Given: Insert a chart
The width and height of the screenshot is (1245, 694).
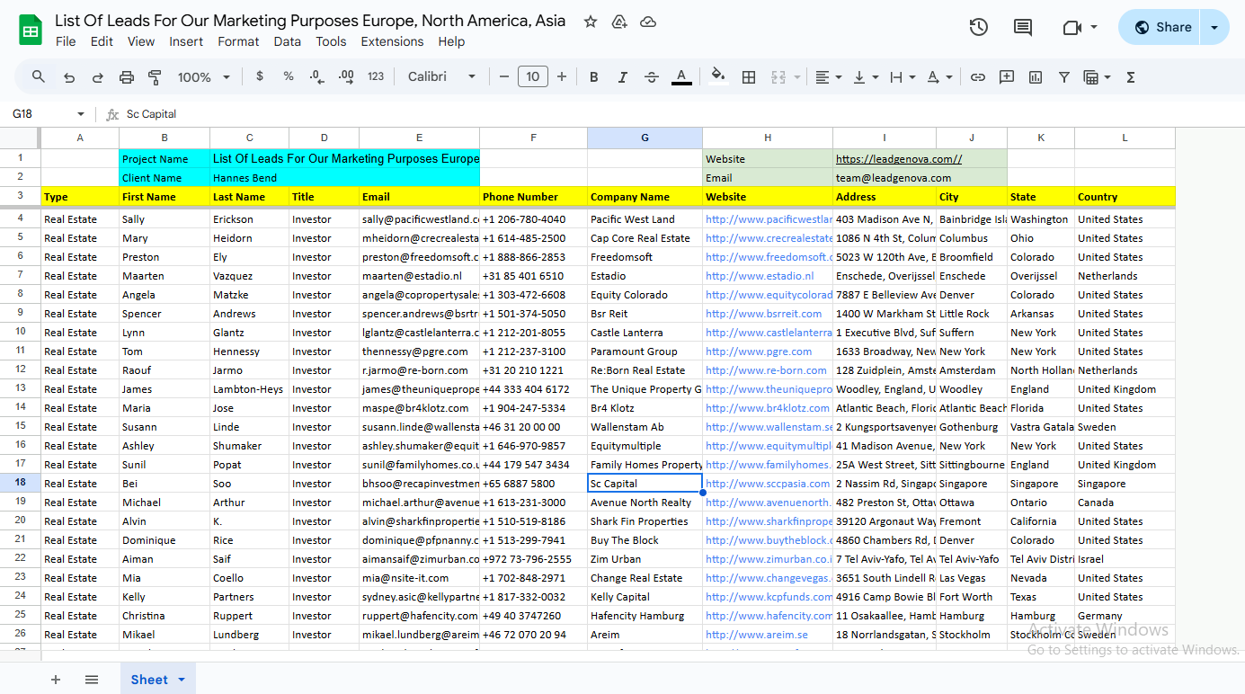Looking at the screenshot, I should [x=1036, y=77].
